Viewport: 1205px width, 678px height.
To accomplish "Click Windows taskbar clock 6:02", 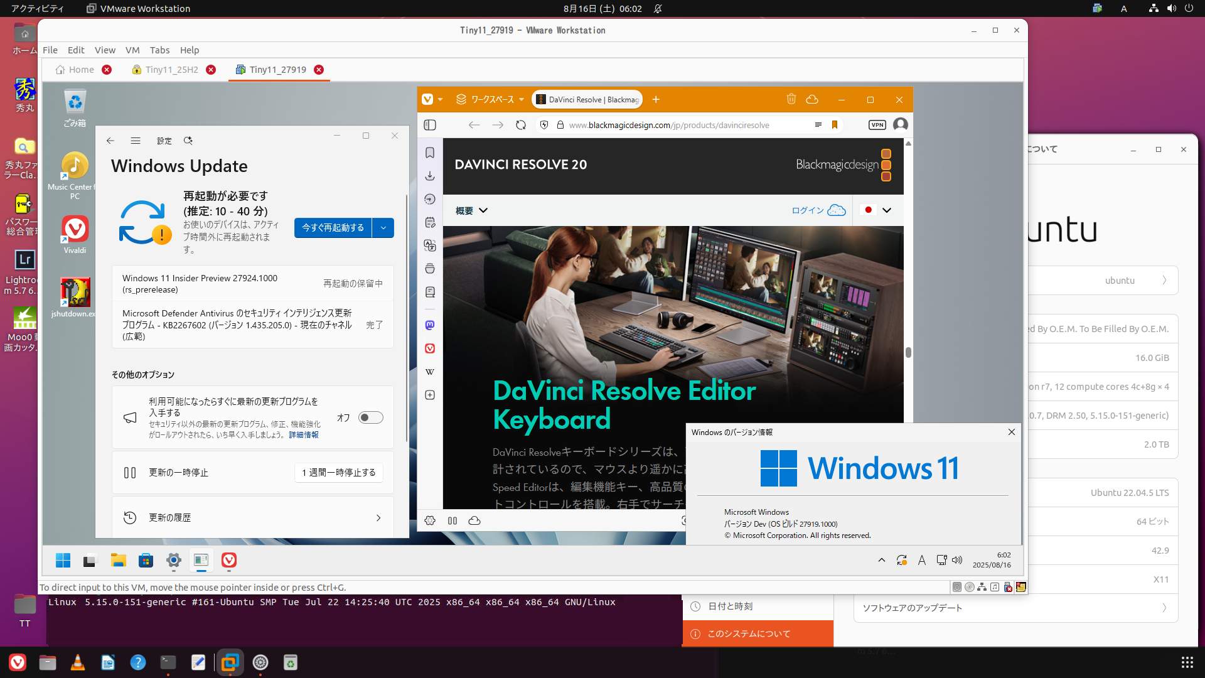I will [992, 560].
